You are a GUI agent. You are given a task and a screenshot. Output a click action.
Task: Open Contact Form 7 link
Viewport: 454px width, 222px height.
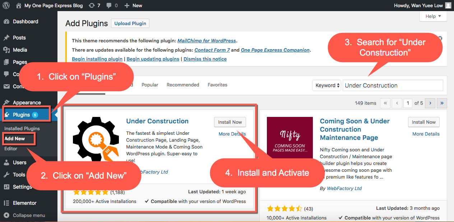click(x=212, y=50)
